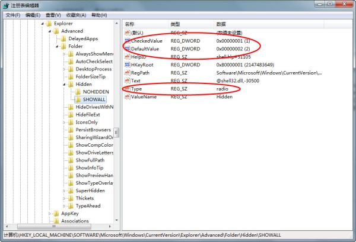Select the ShowTypeOverlay key
The width and height of the screenshot is (356, 242).
(94, 183)
